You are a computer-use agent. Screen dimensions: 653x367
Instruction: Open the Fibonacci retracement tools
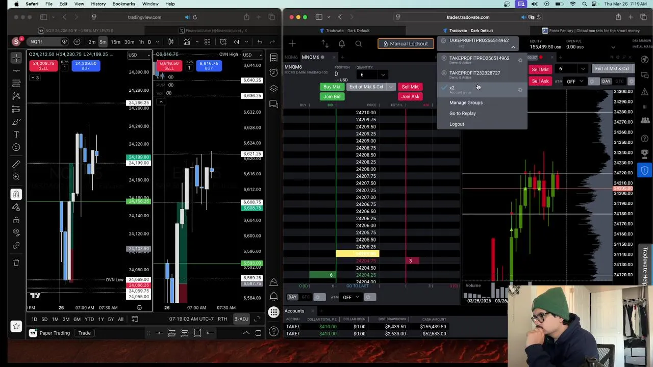[16, 83]
